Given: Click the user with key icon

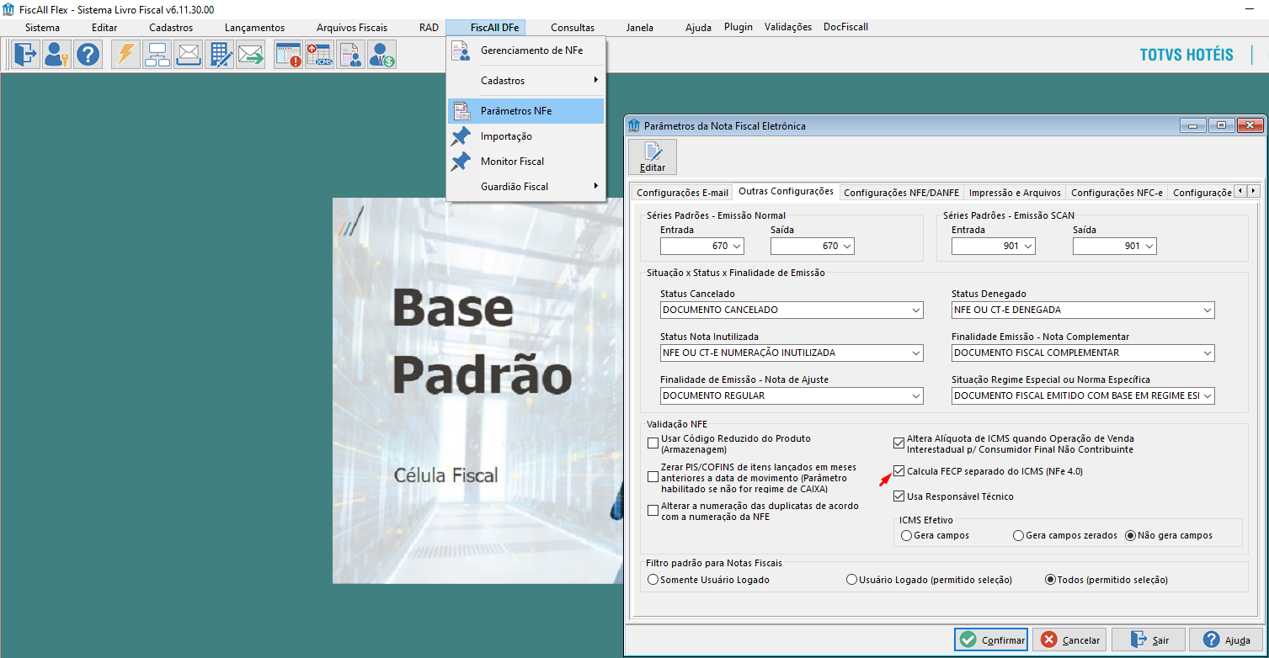Looking at the screenshot, I should 56,55.
